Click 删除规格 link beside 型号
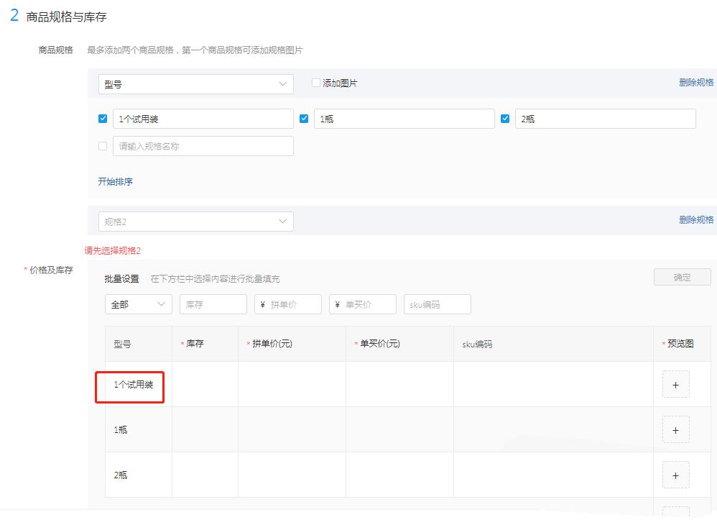Viewport: 717px width, 520px height. point(695,83)
